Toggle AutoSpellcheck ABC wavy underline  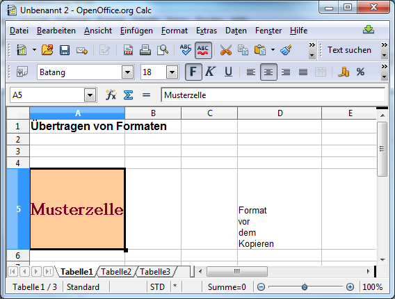point(203,50)
